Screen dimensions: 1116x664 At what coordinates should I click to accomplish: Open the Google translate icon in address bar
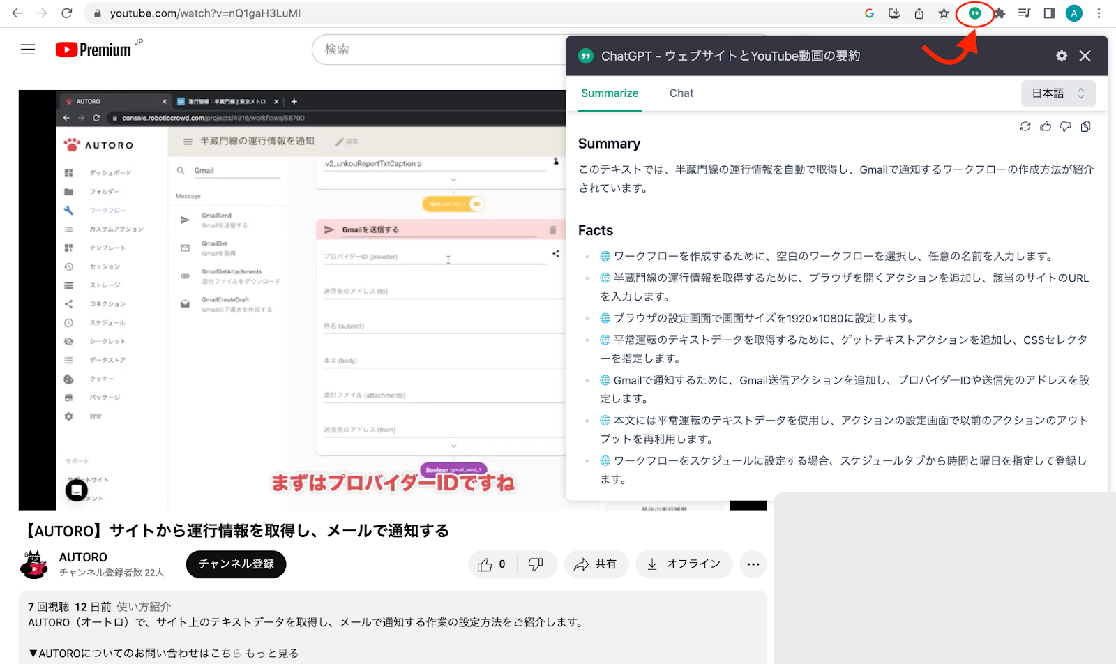coord(869,13)
